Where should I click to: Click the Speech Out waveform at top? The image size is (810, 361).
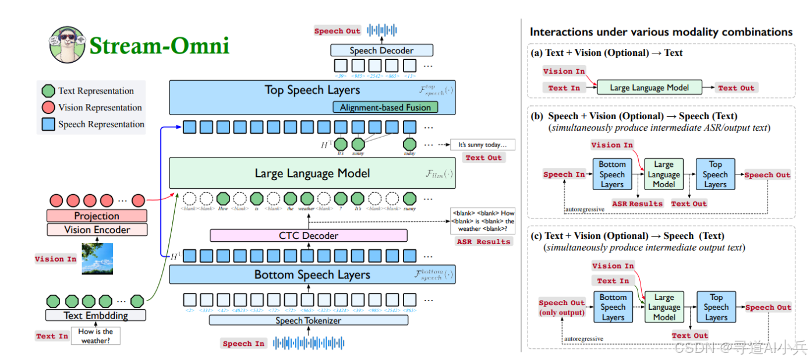point(382,30)
